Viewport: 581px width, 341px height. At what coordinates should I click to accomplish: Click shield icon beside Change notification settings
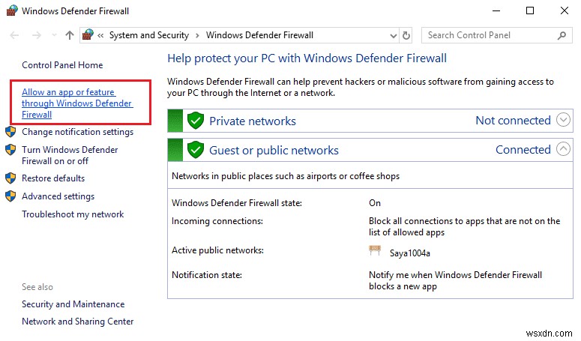pos(10,132)
